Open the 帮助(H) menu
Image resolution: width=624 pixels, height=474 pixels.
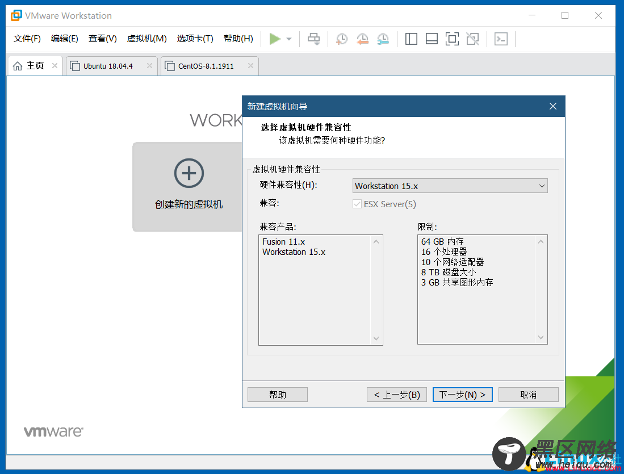(238, 39)
